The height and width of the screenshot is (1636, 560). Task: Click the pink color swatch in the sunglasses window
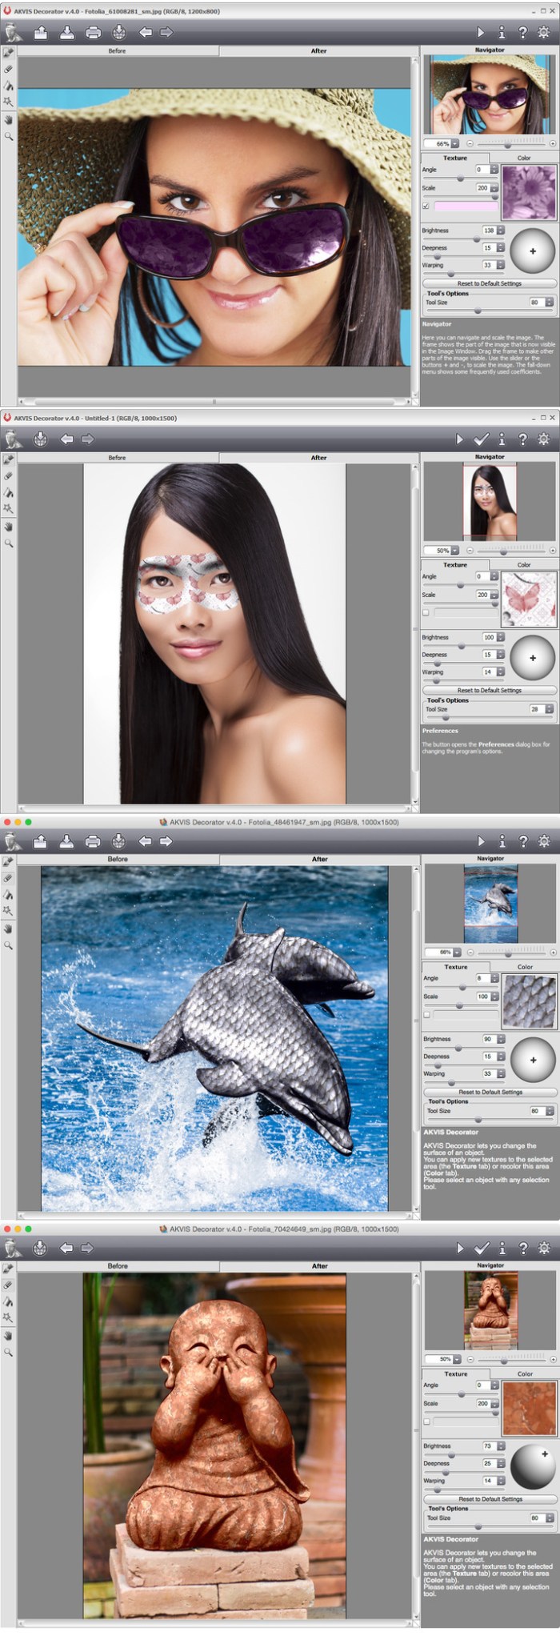click(466, 206)
